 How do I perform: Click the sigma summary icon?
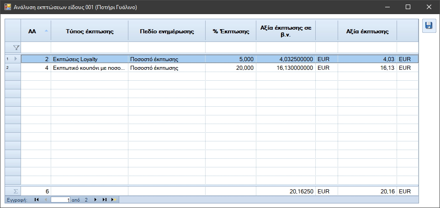click(16, 192)
